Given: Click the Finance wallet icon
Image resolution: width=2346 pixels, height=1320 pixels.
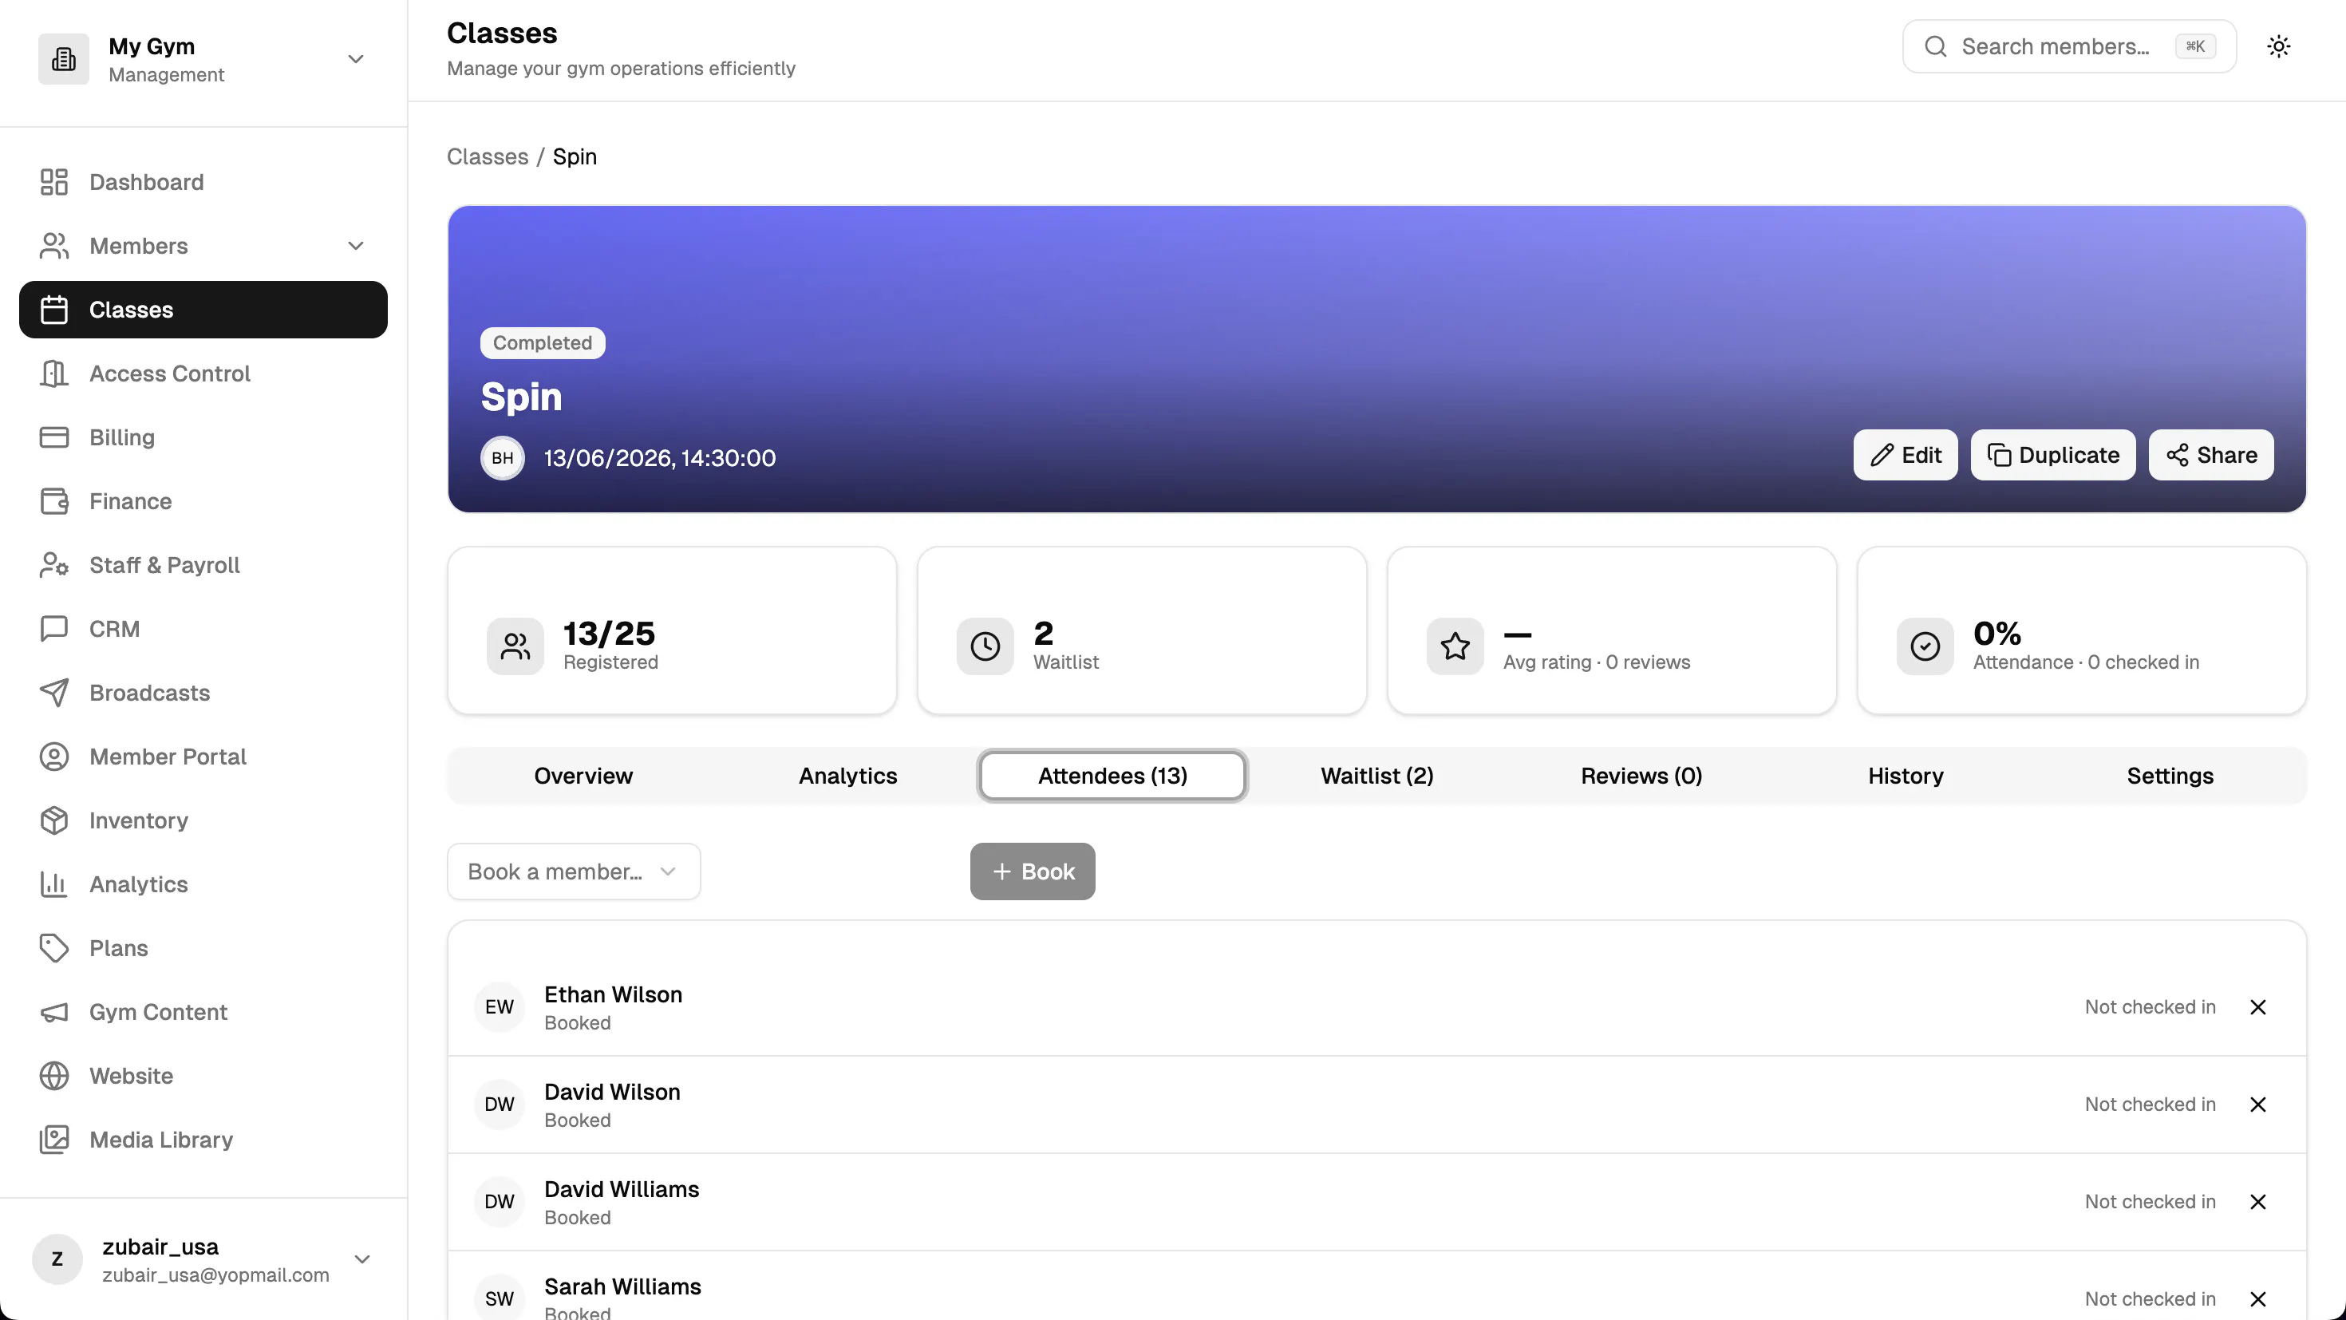Looking at the screenshot, I should tap(53, 501).
